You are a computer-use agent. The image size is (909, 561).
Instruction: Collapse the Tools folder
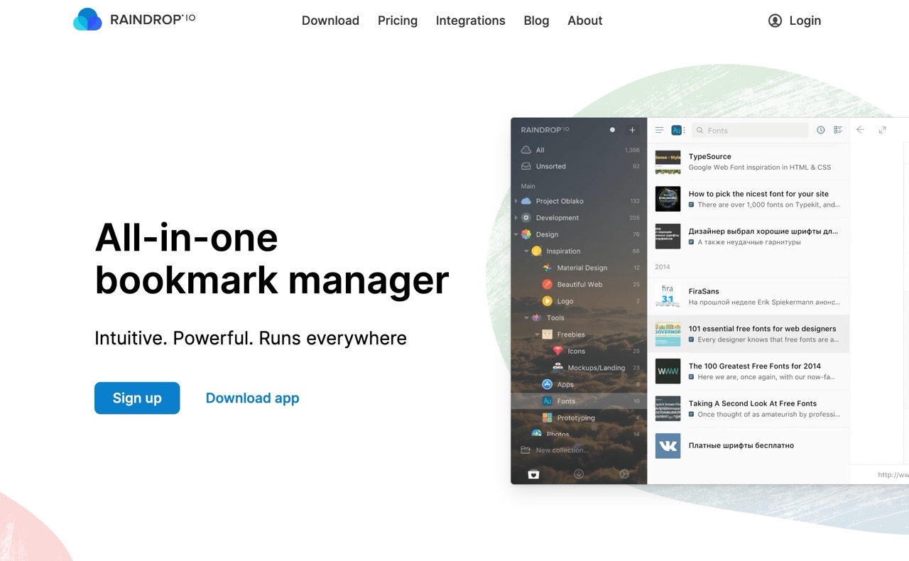[526, 318]
